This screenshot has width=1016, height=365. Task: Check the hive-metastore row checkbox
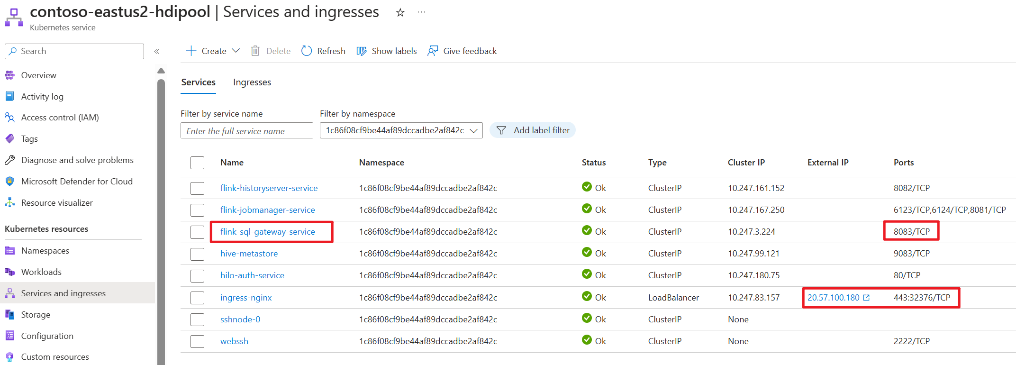tap(197, 254)
